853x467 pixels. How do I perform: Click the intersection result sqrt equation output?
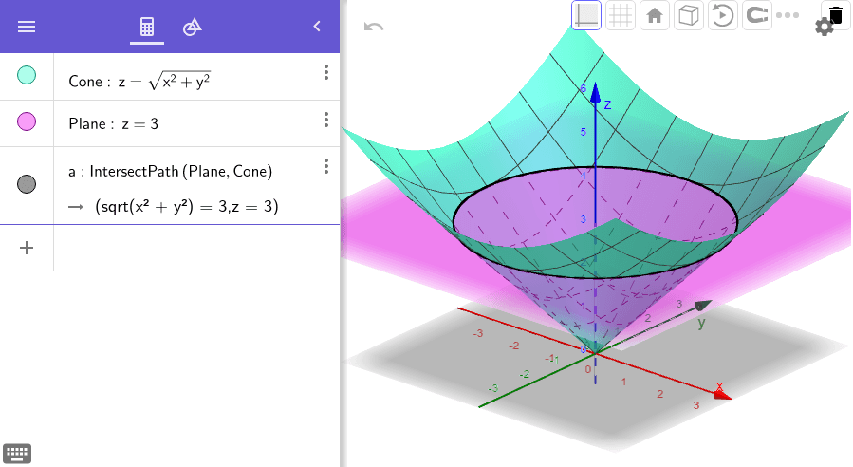(x=187, y=206)
